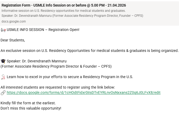The width and height of the screenshot is (179, 114).
Task: Click the Learn how to excel sentence
Action: click(x=70, y=77)
